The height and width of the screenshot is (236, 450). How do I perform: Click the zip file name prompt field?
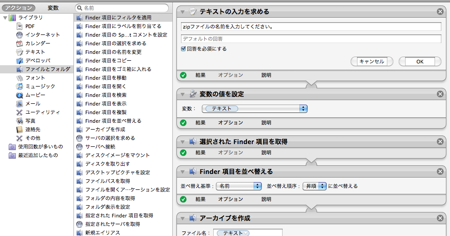pyautogui.click(x=311, y=27)
